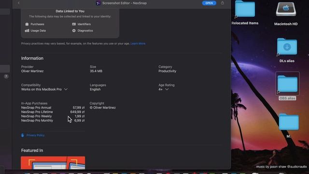
Task: Click the Purchases bag icon
Action: pos(27,24)
